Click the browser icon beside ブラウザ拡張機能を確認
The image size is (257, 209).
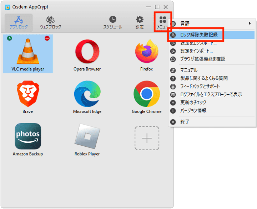173,59
